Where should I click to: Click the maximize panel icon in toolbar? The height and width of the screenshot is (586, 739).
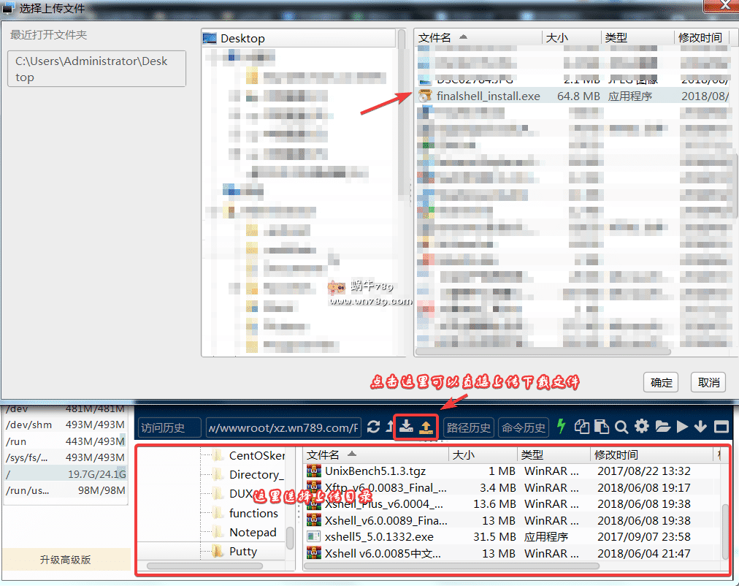tap(721, 427)
